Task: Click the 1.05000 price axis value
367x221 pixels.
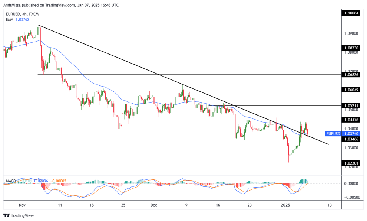Action: click(x=351, y=110)
